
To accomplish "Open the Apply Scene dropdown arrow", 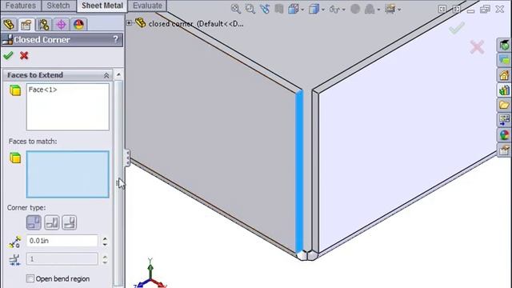I will pyautogui.click(x=378, y=10).
